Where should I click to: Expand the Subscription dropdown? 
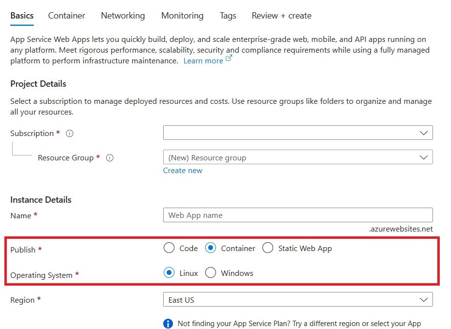[x=298, y=133]
